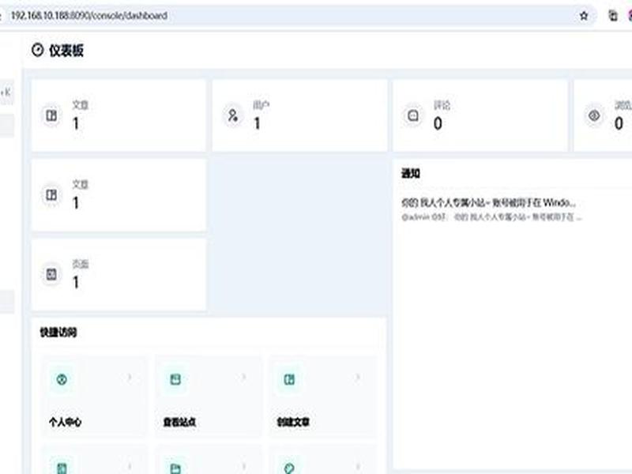Click the 页面 label in the page card
Screen dimensions: 632x474
tap(81, 264)
